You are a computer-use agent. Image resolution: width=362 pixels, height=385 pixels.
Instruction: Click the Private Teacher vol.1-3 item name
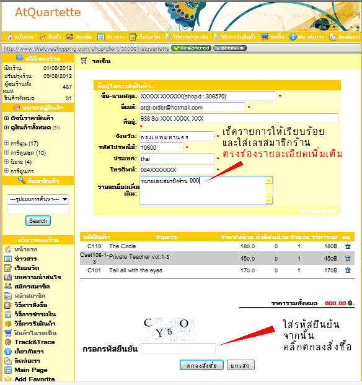[139, 257]
